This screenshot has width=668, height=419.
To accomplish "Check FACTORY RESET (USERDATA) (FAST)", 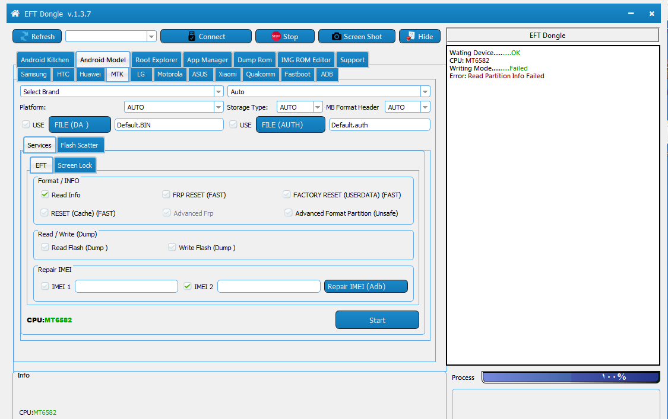I will pos(287,194).
